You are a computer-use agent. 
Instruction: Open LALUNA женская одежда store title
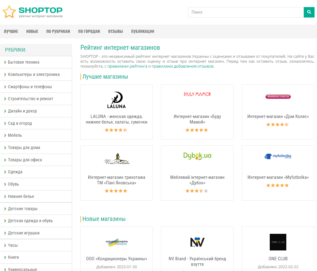click(116, 119)
